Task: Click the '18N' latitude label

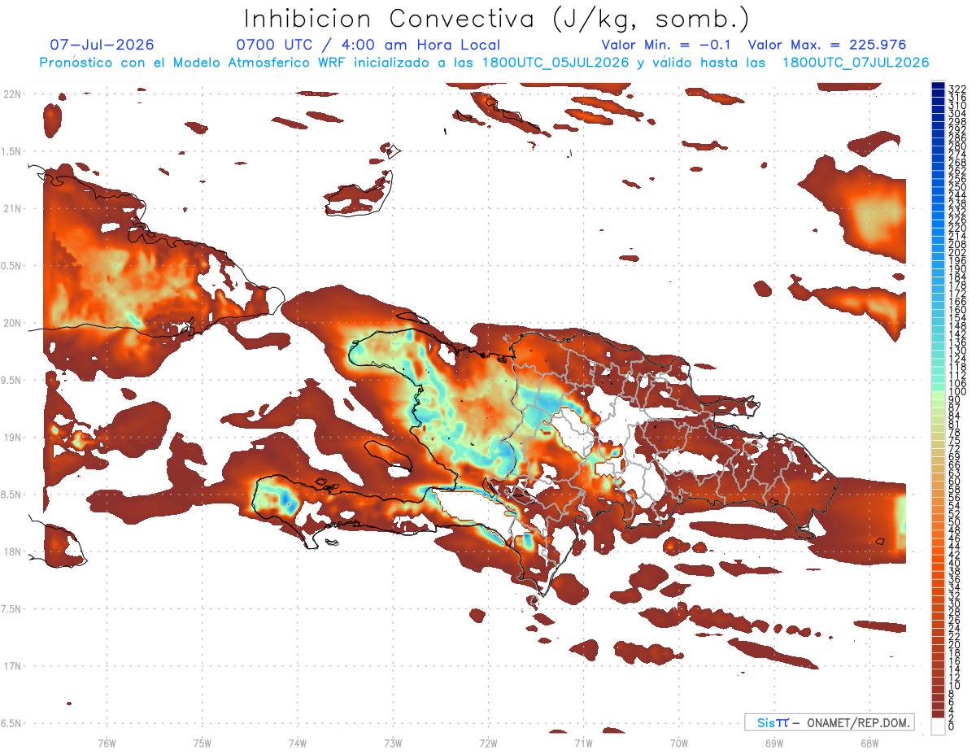Action: [11, 551]
